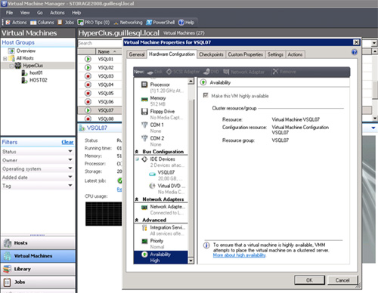Click the blue help icon in properties dialog
The image size is (378, 293).
click(355, 52)
